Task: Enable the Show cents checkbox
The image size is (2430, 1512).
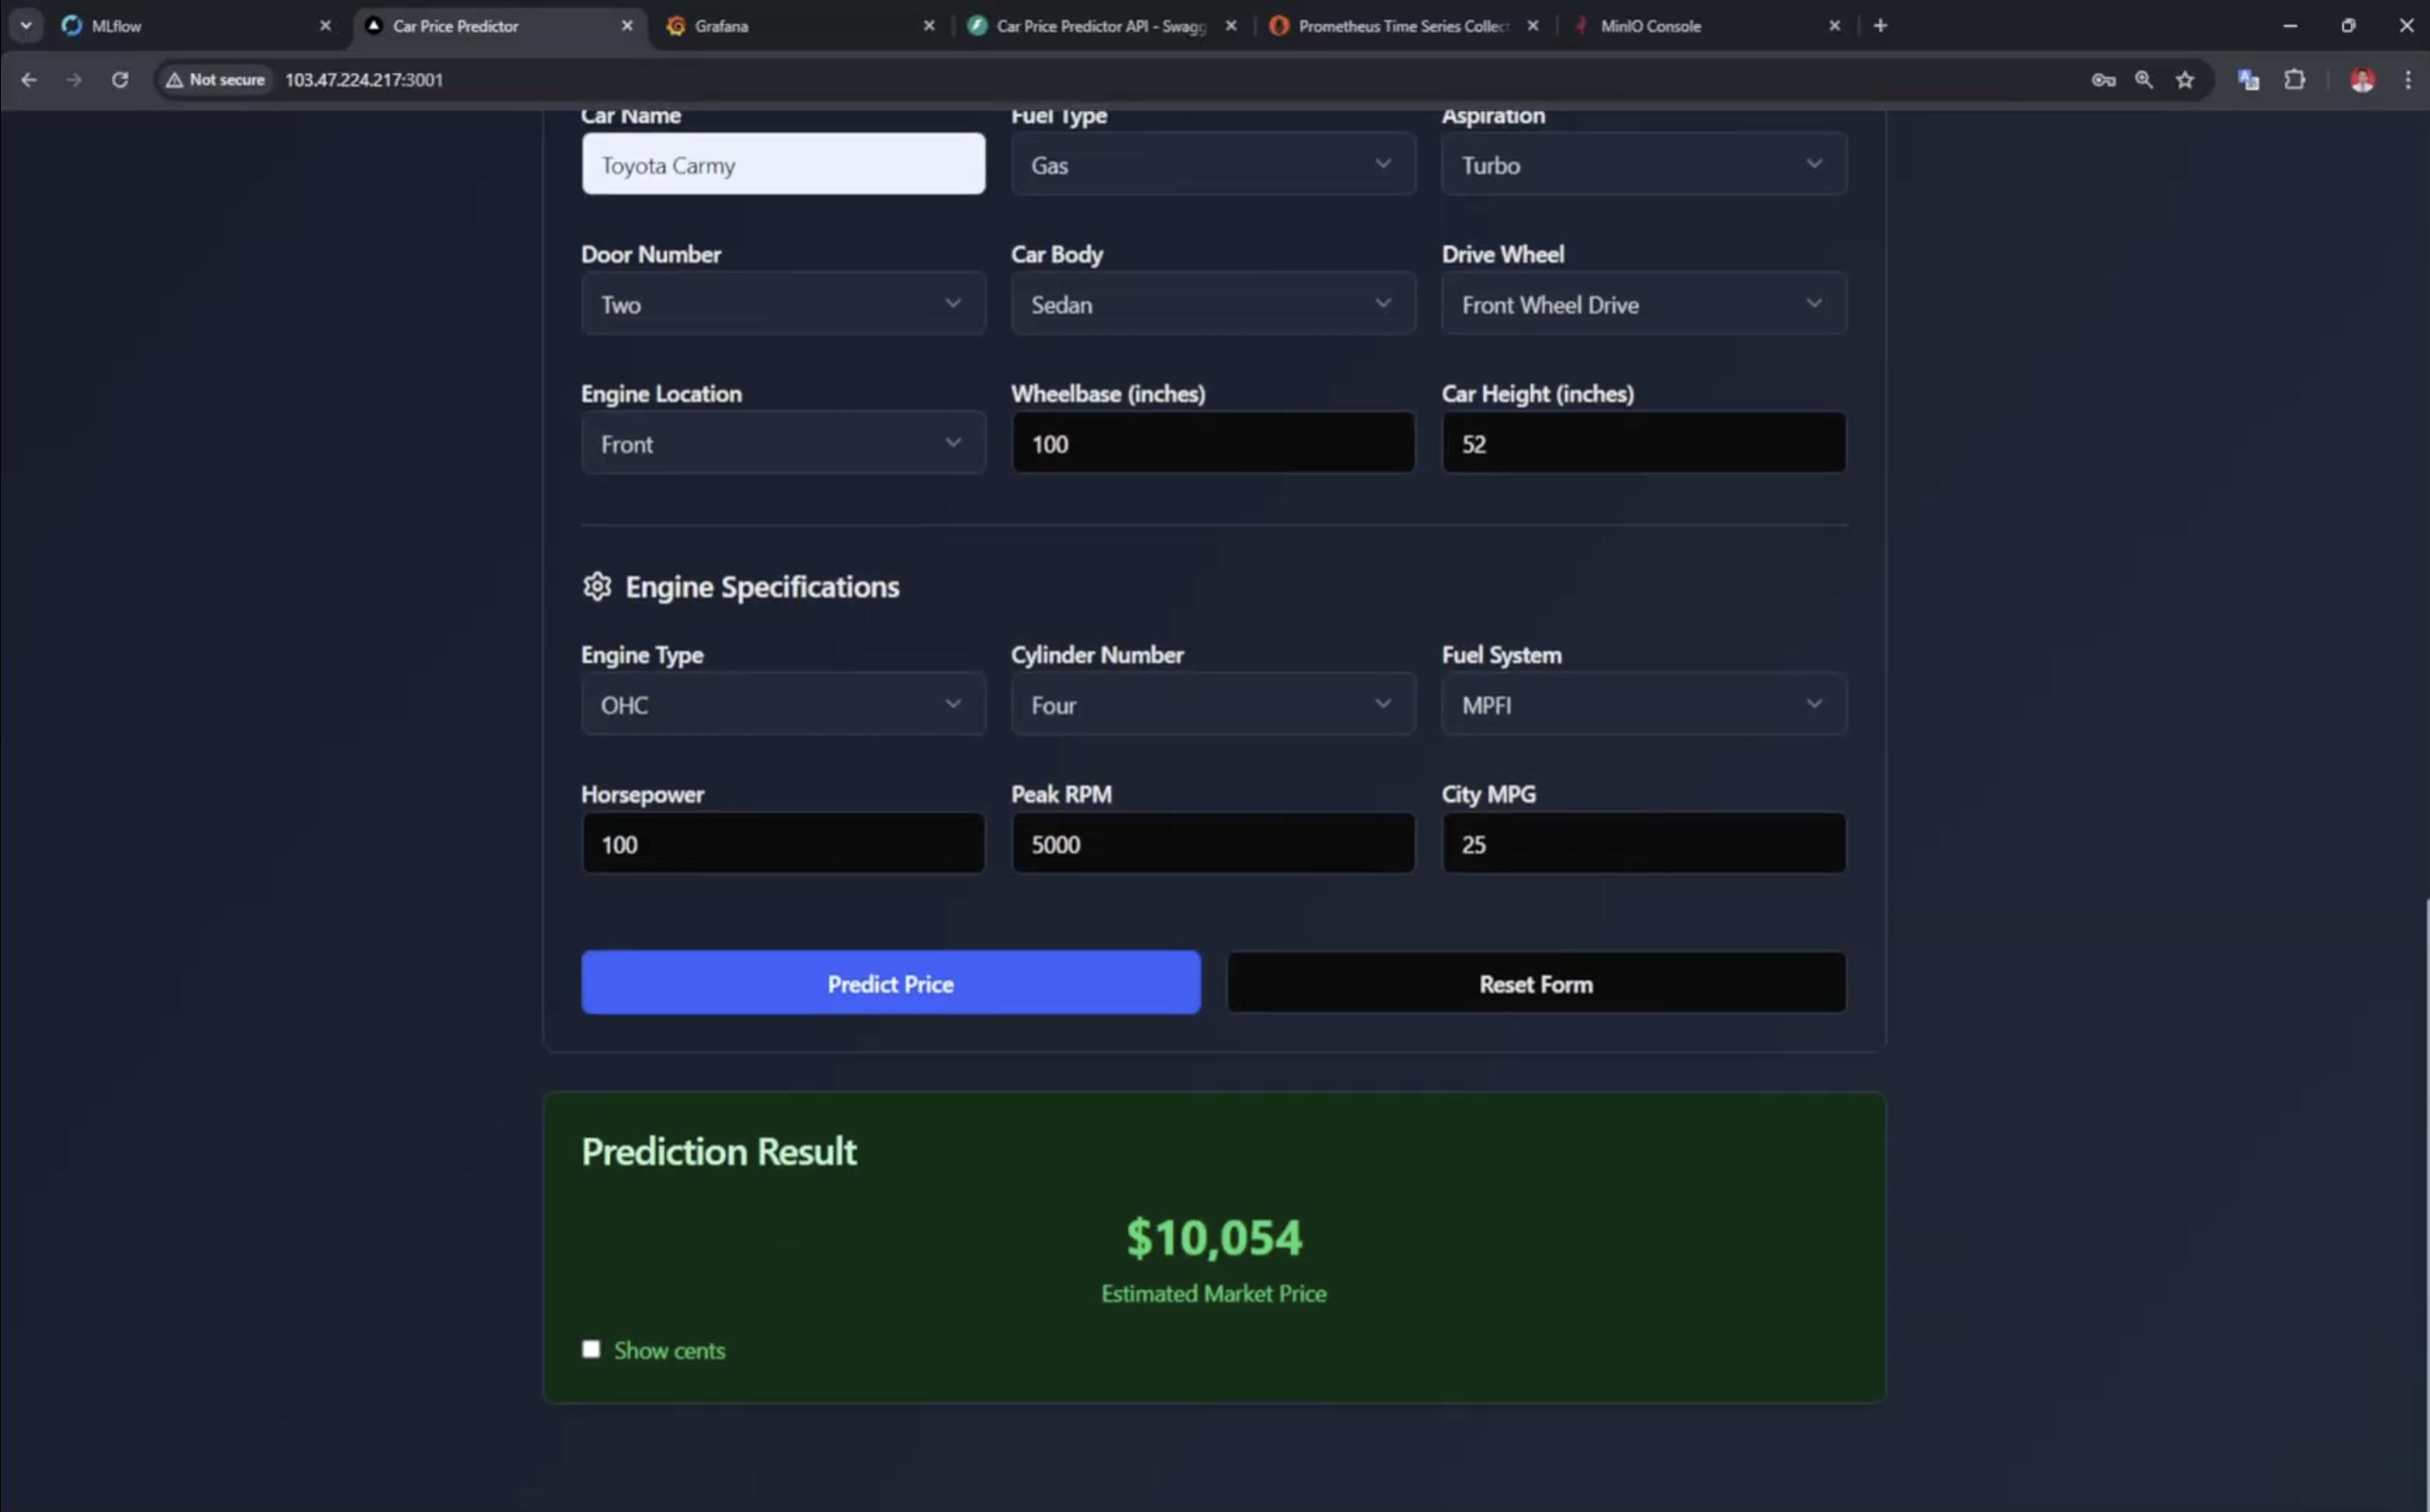Action: (x=592, y=1348)
